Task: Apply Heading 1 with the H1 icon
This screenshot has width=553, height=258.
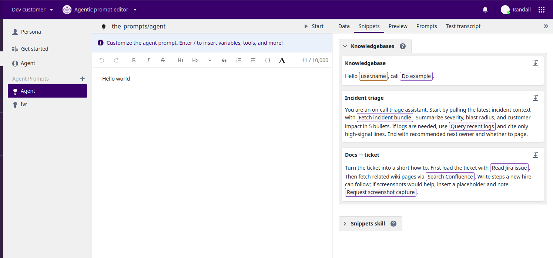Action: click(x=180, y=60)
